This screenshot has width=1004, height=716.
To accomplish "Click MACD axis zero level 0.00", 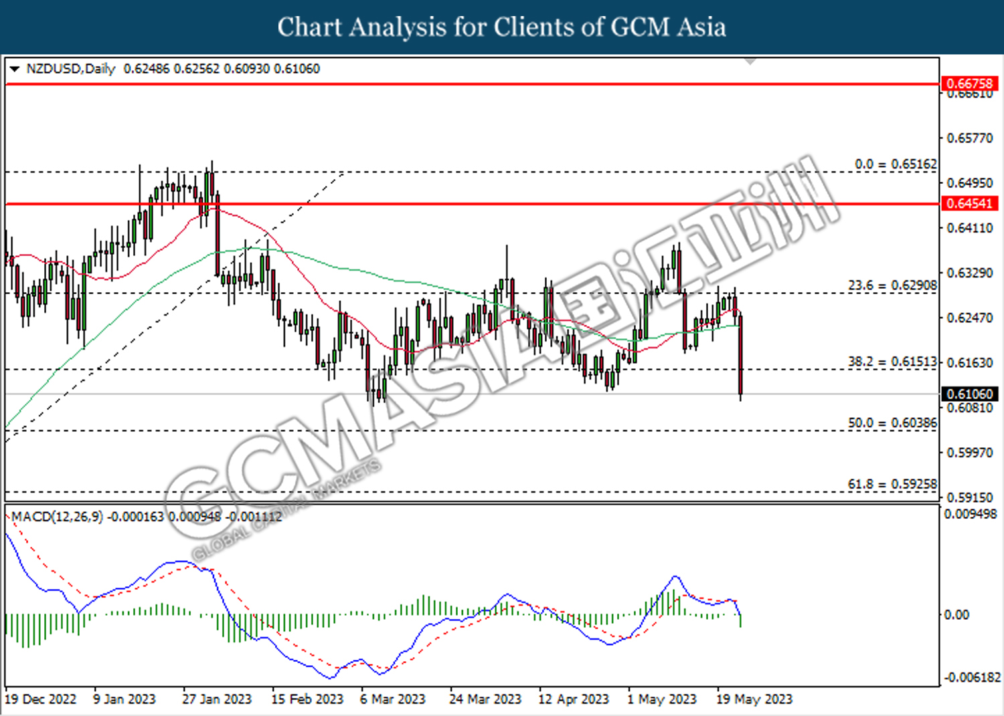I will point(956,614).
